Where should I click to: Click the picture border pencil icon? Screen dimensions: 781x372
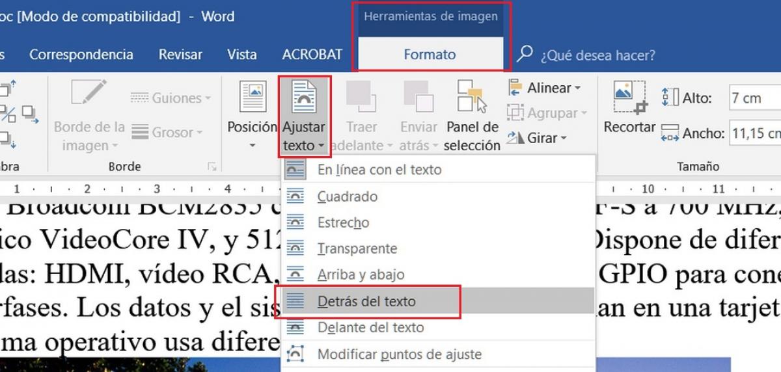click(89, 93)
